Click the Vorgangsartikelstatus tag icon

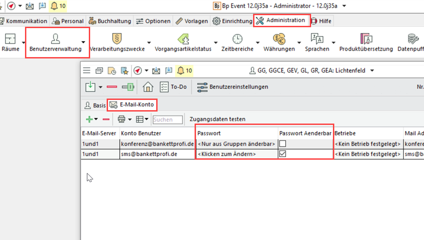[x=183, y=39]
